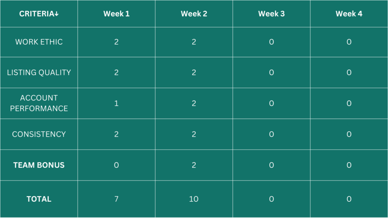The image size is (388, 218).
Task: Select Week 2 Total value 10
Action: click(194, 199)
